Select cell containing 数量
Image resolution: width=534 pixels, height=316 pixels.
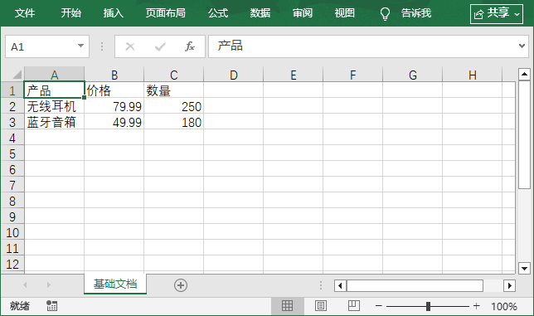tap(173, 90)
